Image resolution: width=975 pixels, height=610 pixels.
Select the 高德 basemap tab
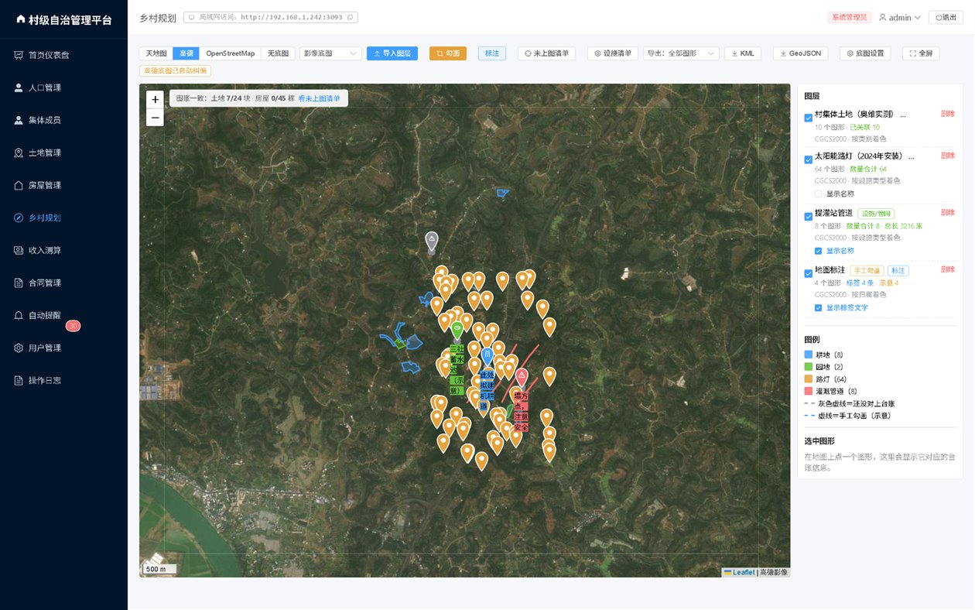[186, 53]
